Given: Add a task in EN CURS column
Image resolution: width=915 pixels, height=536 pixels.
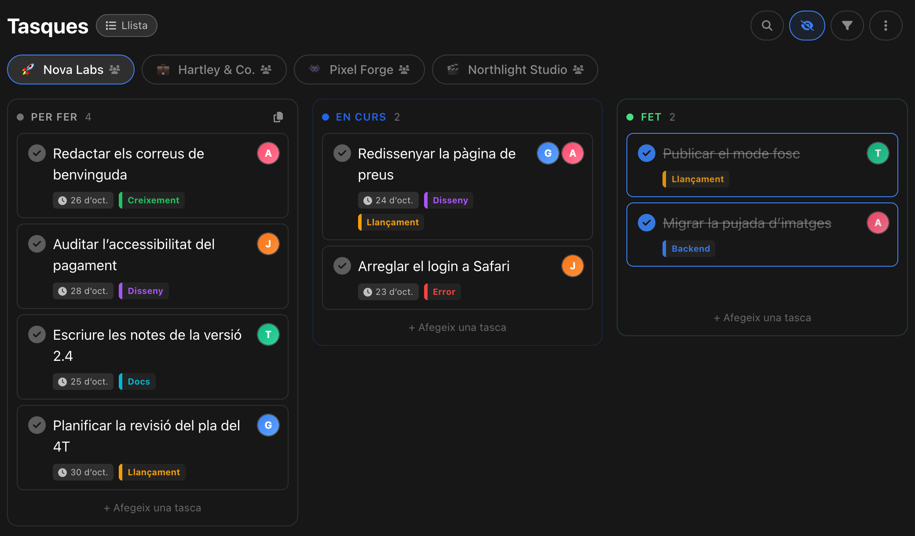Looking at the screenshot, I should pyautogui.click(x=457, y=327).
